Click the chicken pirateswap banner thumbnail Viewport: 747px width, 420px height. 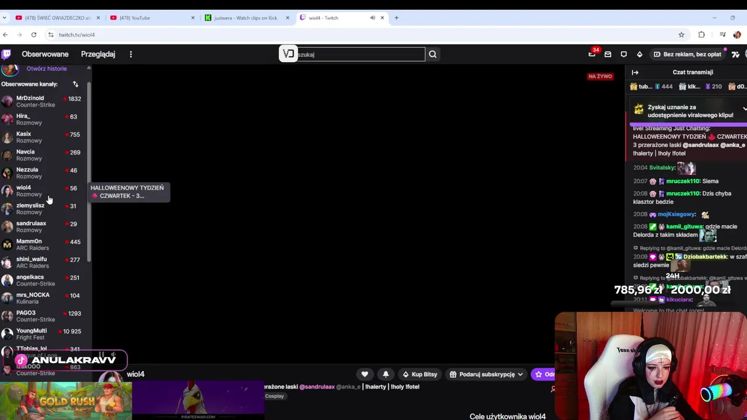pyautogui.click(x=198, y=401)
